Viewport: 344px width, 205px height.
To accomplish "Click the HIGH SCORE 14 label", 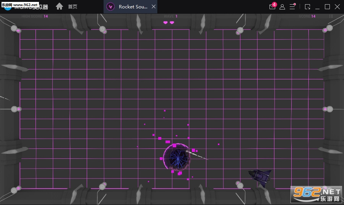I will click(x=35, y=16).
